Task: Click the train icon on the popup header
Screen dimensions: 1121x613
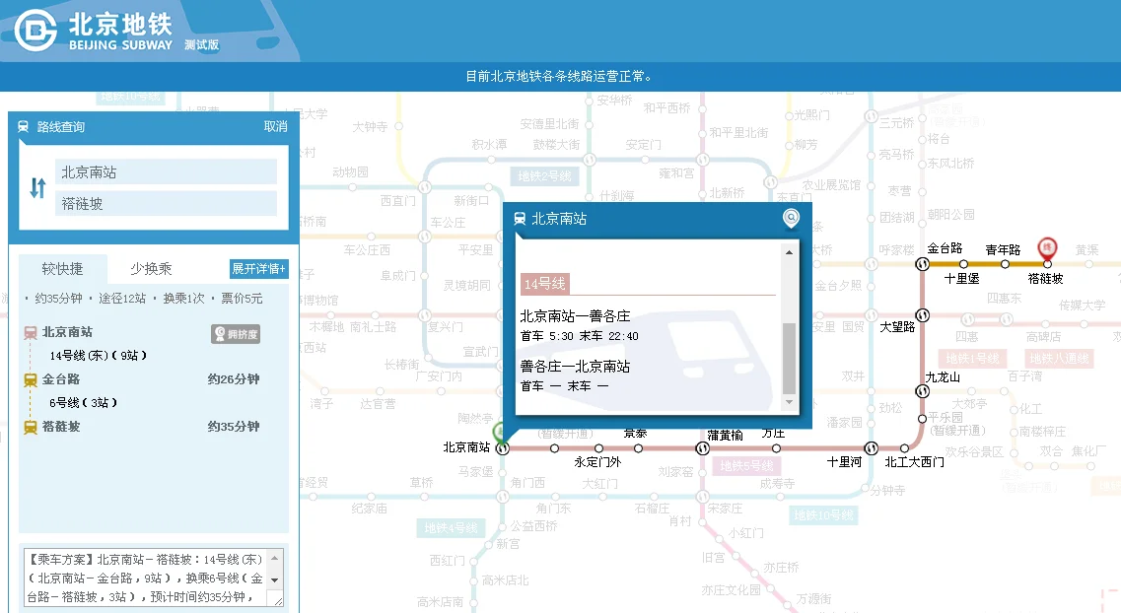Action: coord(521,219)
